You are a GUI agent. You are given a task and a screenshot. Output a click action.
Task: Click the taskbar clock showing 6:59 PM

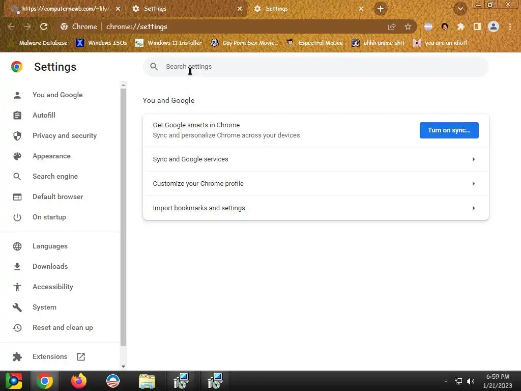click(498, 381)
